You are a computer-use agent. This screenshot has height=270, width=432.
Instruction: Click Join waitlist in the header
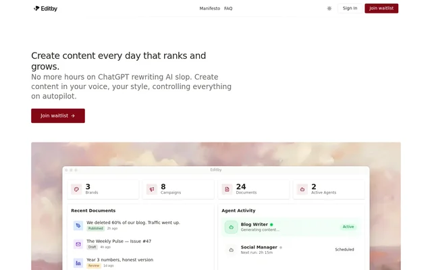click(381, 8)
